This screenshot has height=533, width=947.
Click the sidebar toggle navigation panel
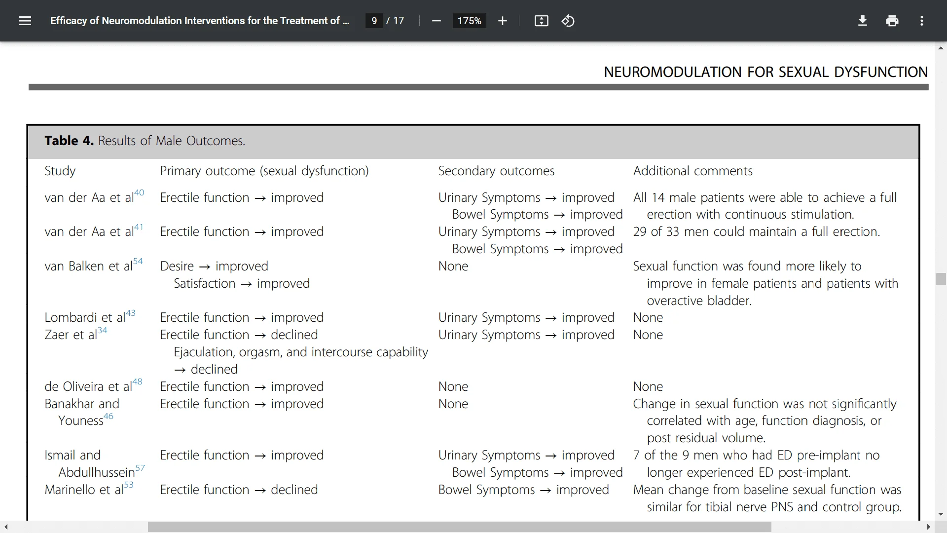pos(25,20)
